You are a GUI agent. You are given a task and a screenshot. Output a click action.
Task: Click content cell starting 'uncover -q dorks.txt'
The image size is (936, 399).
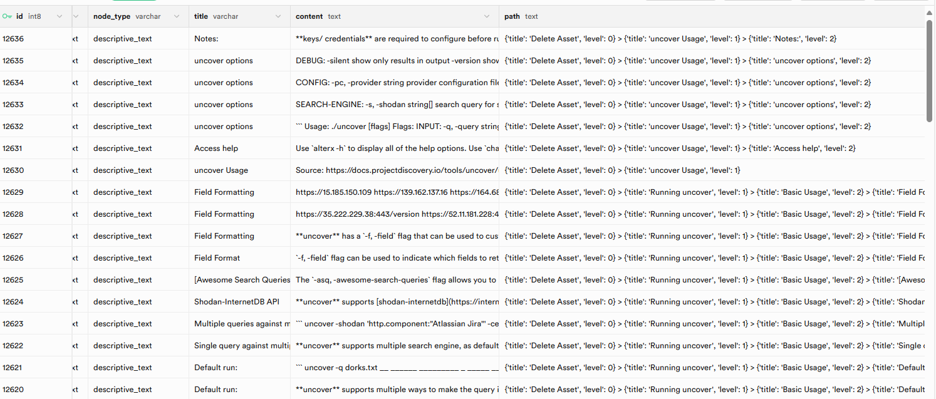click(x=395, y=368)
